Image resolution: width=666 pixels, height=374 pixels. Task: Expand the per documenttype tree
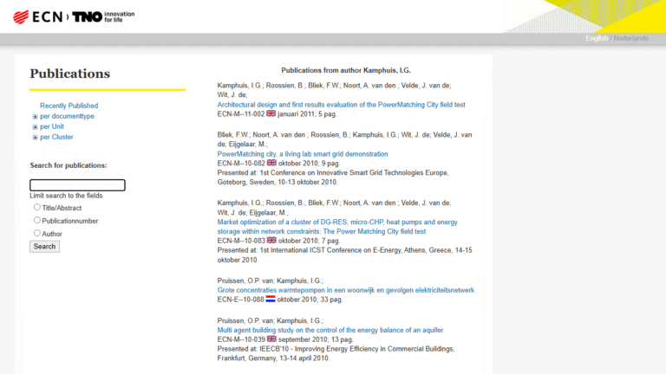(36, 116)
